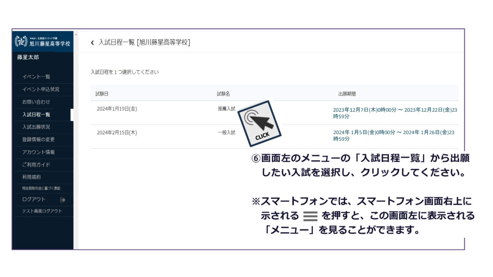Select the 一般入試 exam row
The height and width of the screenshot is (277, 493).
[x=226, y=133]
